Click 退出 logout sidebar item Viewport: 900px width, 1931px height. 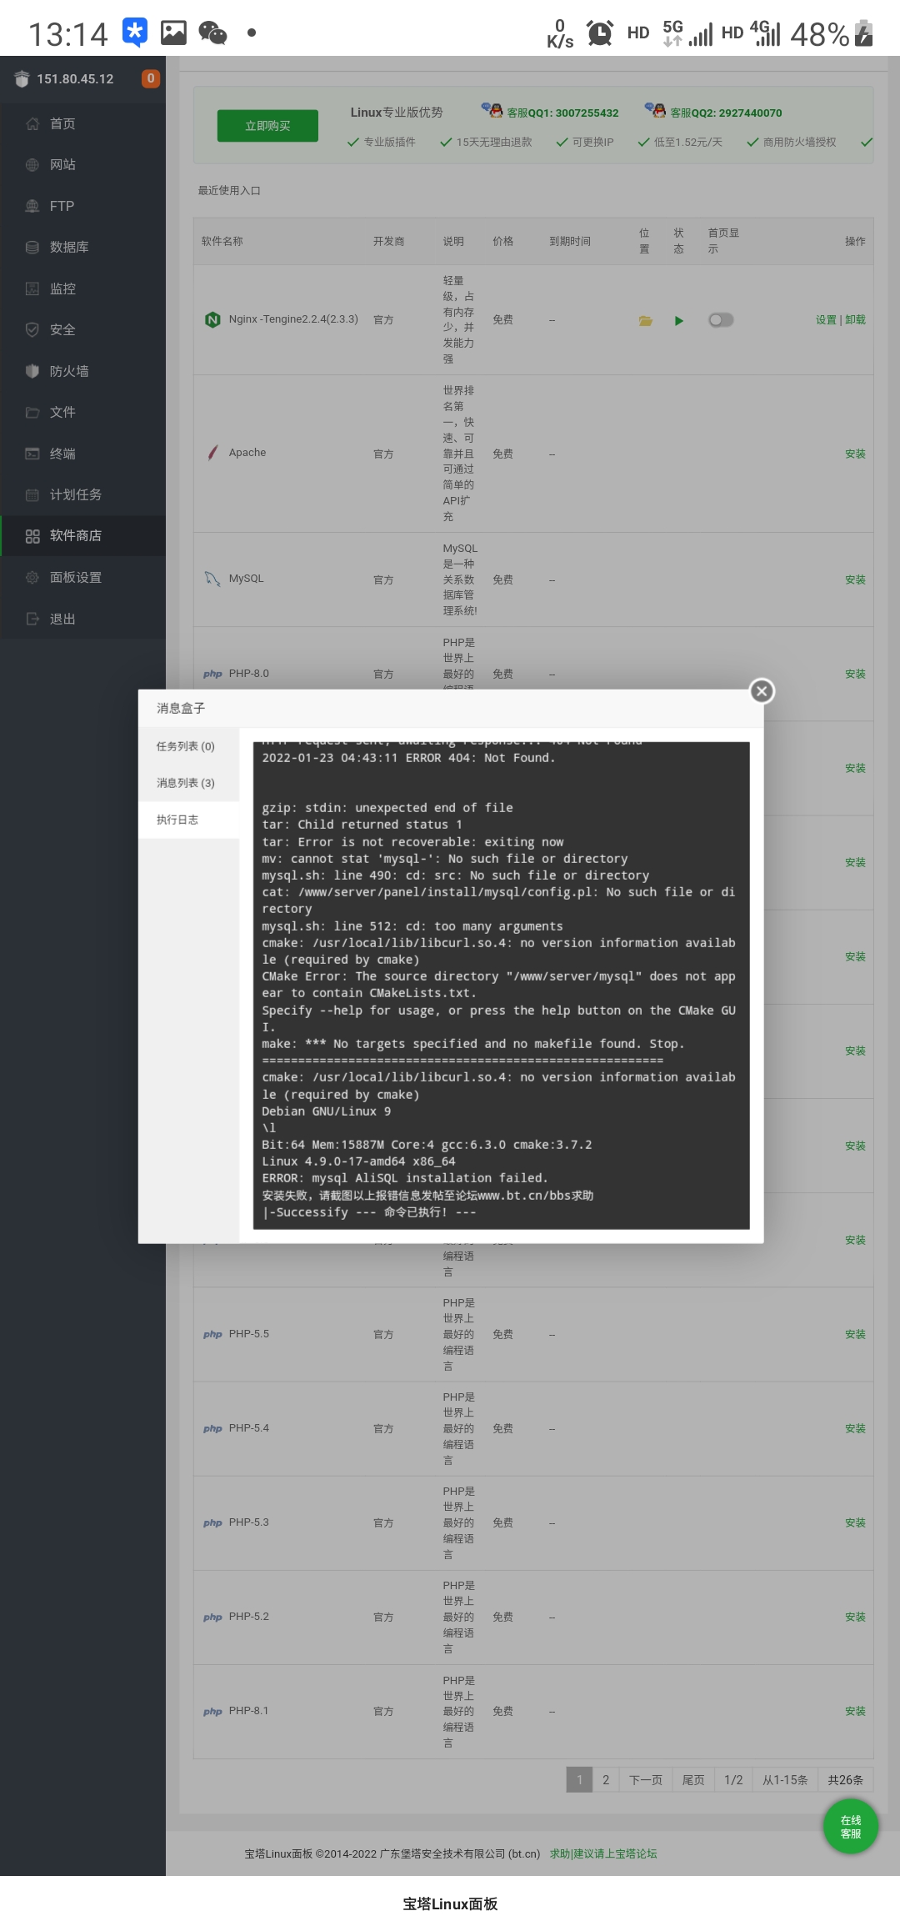coord(82,619)
